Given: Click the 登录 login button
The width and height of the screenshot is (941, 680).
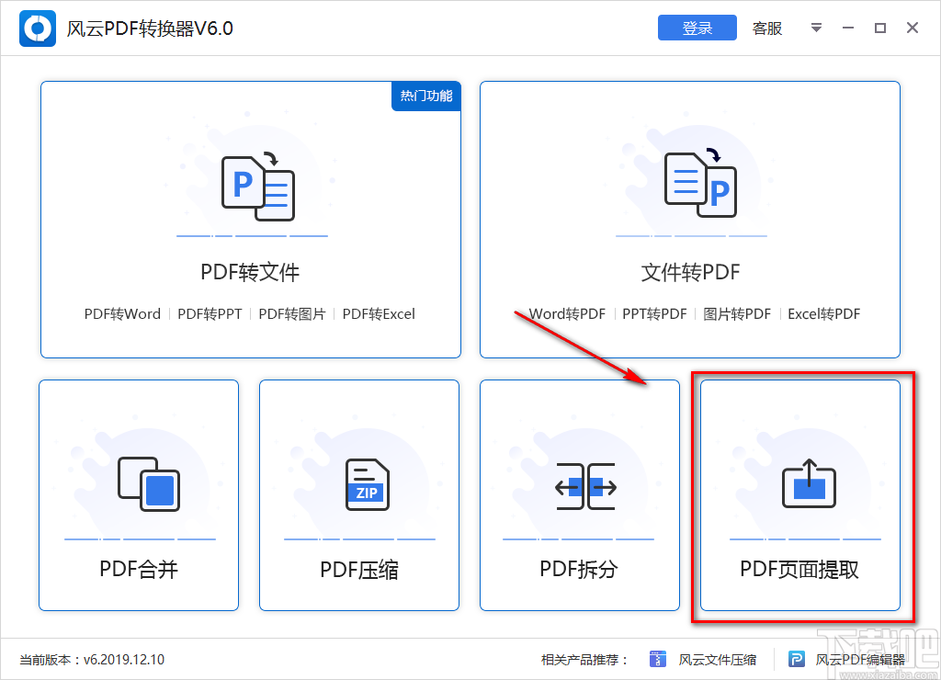Looking at the screenshot, I should tap(697, 28).
